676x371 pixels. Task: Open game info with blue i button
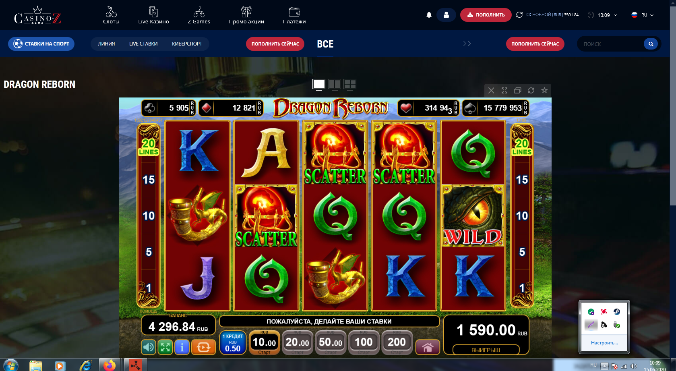182,347
